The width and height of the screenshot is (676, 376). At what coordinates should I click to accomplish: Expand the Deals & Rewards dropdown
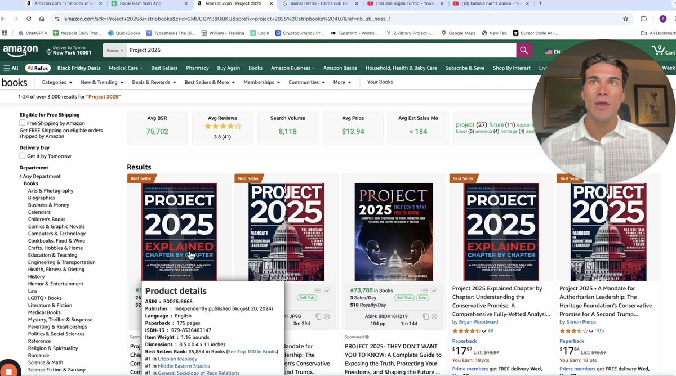pos(154,82)
